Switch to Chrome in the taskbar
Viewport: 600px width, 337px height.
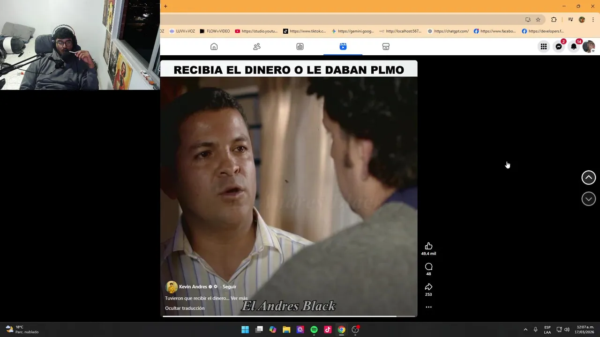342,330
